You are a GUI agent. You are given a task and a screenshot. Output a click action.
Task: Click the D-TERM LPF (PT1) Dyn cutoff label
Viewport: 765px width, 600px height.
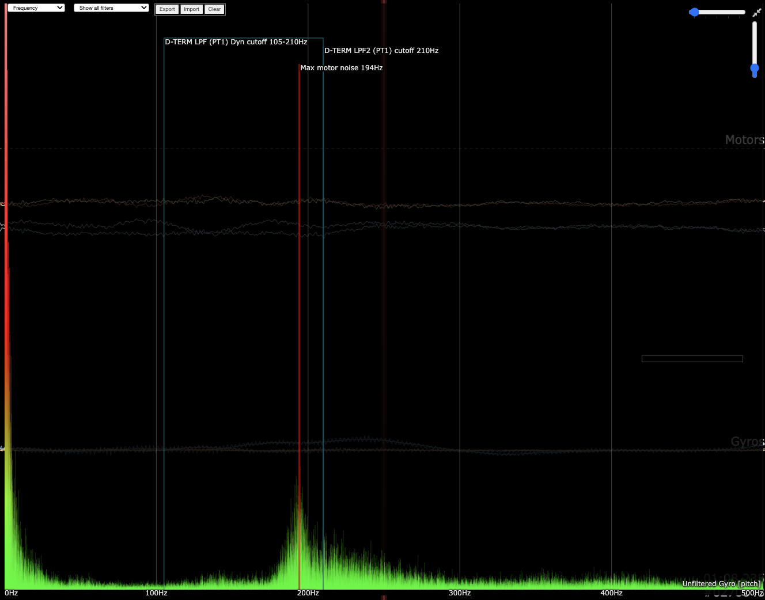236,42
